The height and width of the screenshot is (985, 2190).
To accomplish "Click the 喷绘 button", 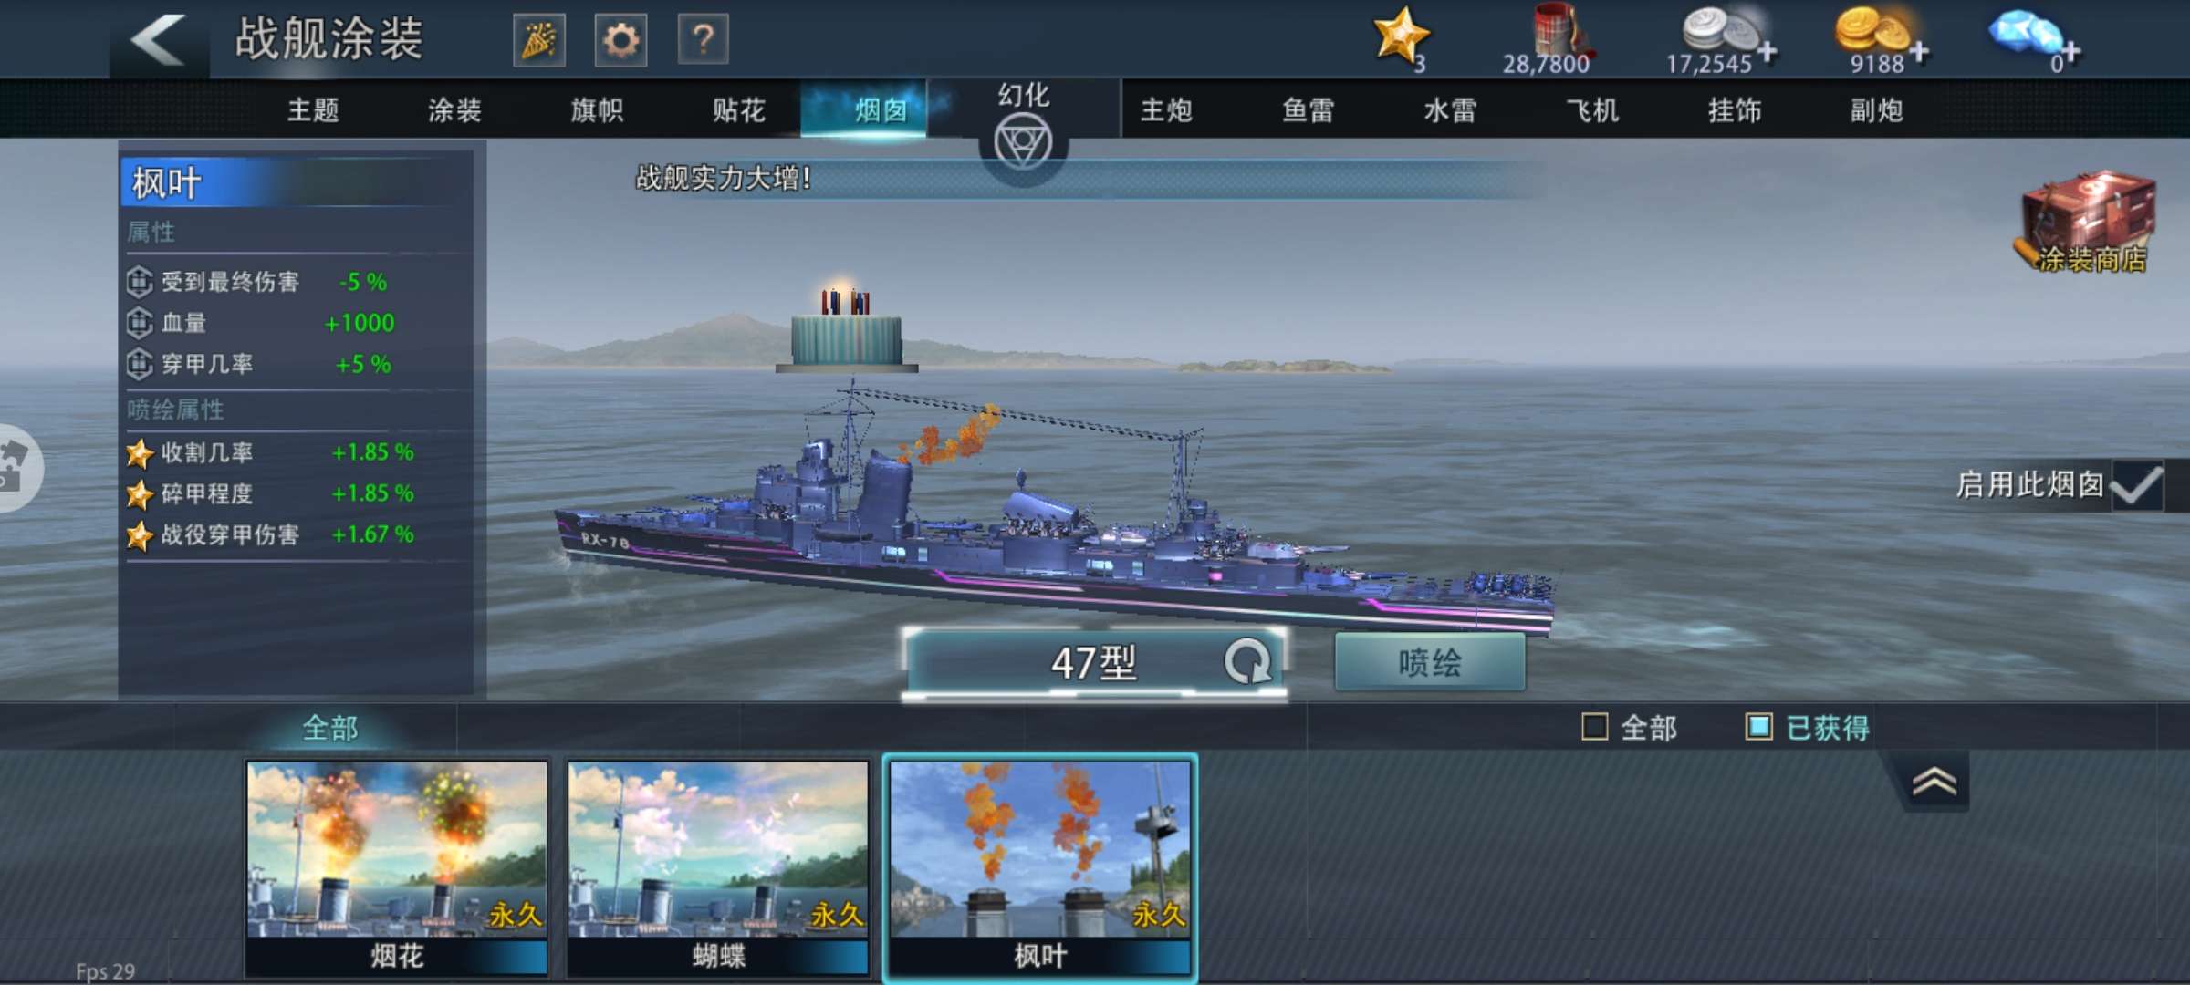I will (x=1430, y=662).
